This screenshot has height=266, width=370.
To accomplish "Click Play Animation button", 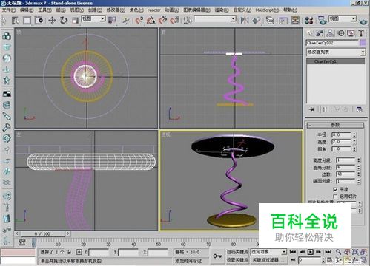I will coord(311,252).
